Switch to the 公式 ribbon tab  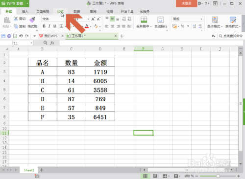[60, 11]
